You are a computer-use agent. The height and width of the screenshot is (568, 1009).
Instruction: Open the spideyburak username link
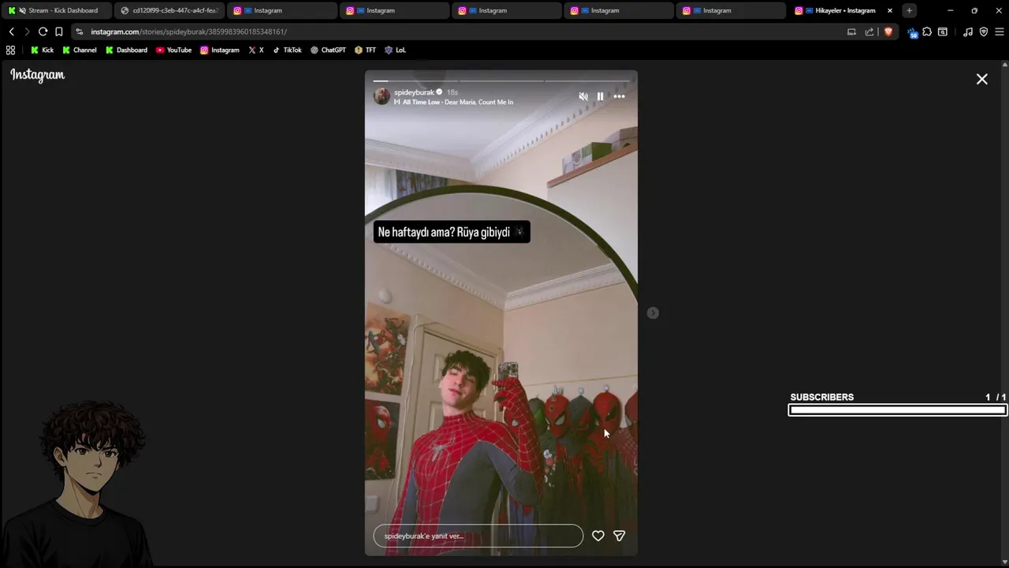[x=414, y=92]
